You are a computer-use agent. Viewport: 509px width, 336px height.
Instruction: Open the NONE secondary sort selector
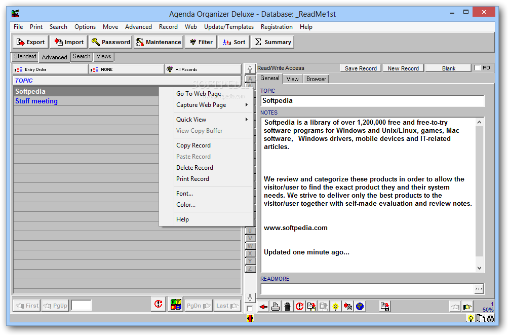pyautogui.click(x=126, y=69)
